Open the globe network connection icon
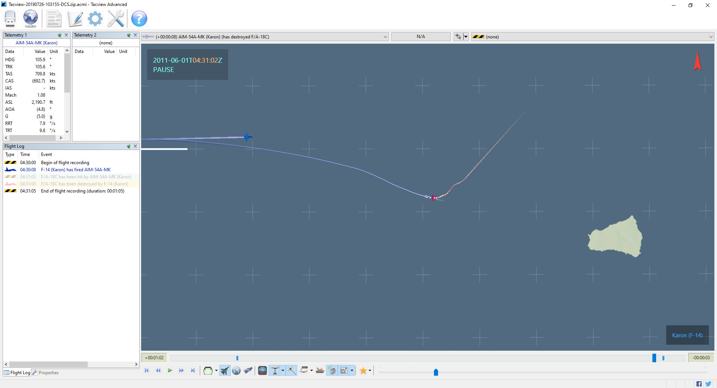 [31, 19]
